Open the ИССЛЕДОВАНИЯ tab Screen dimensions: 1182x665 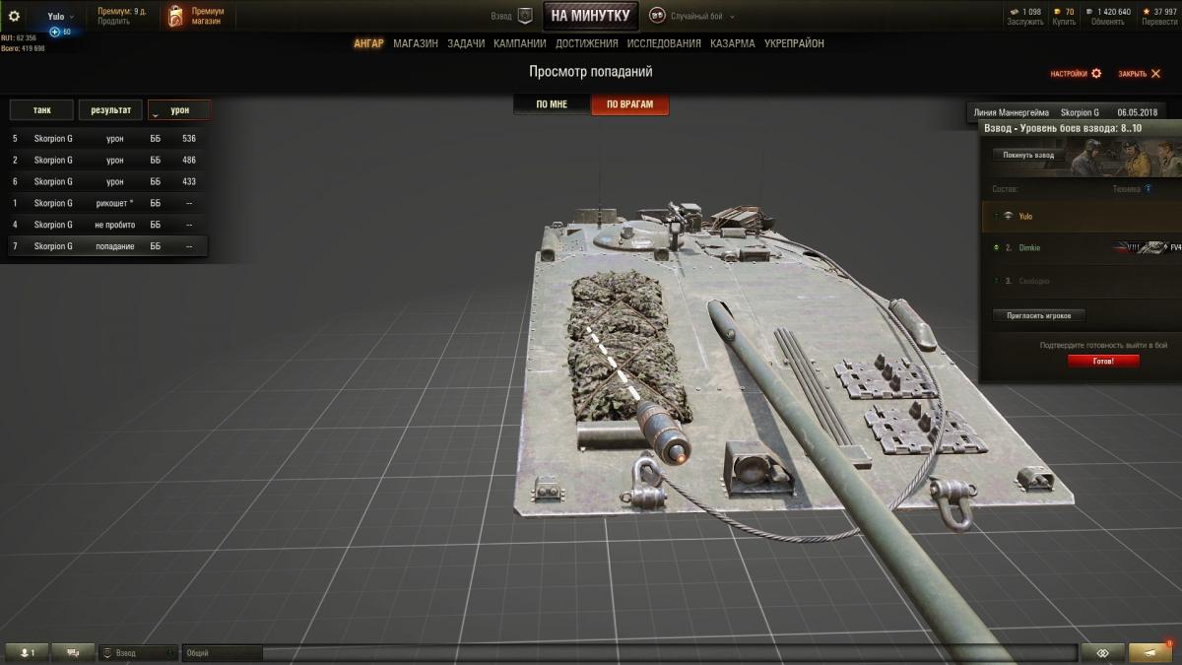[664, 43]
